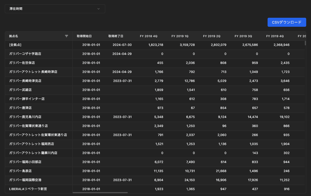Click the vertical scrollbar thumb at table right
The height and width of the screenshot is (196, 311).
click(305, 43)
